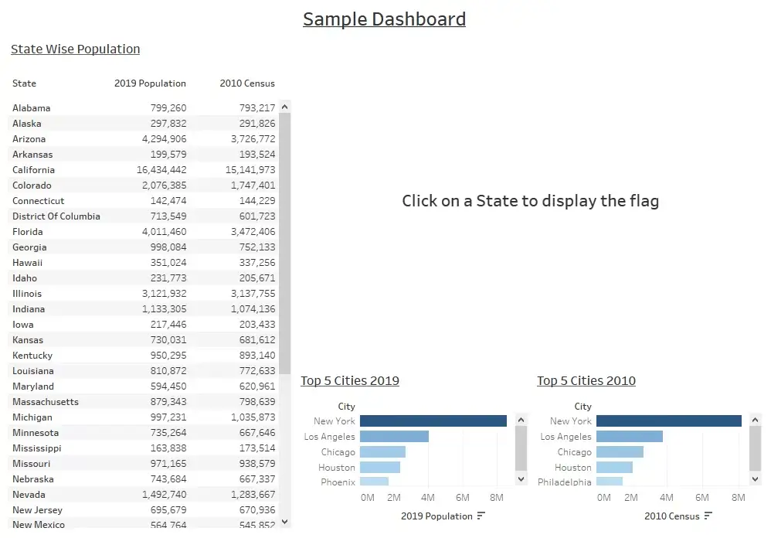This screenshot has width=771, height=538.
Task: Click the Los Angeles bar in 2010 chart
Action: coord(630,436)
